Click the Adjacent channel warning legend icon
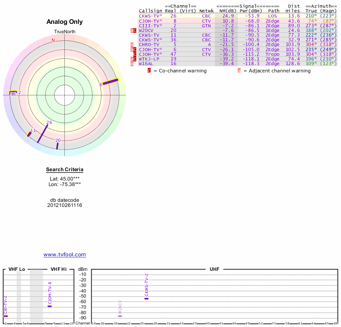 [239, 71]
